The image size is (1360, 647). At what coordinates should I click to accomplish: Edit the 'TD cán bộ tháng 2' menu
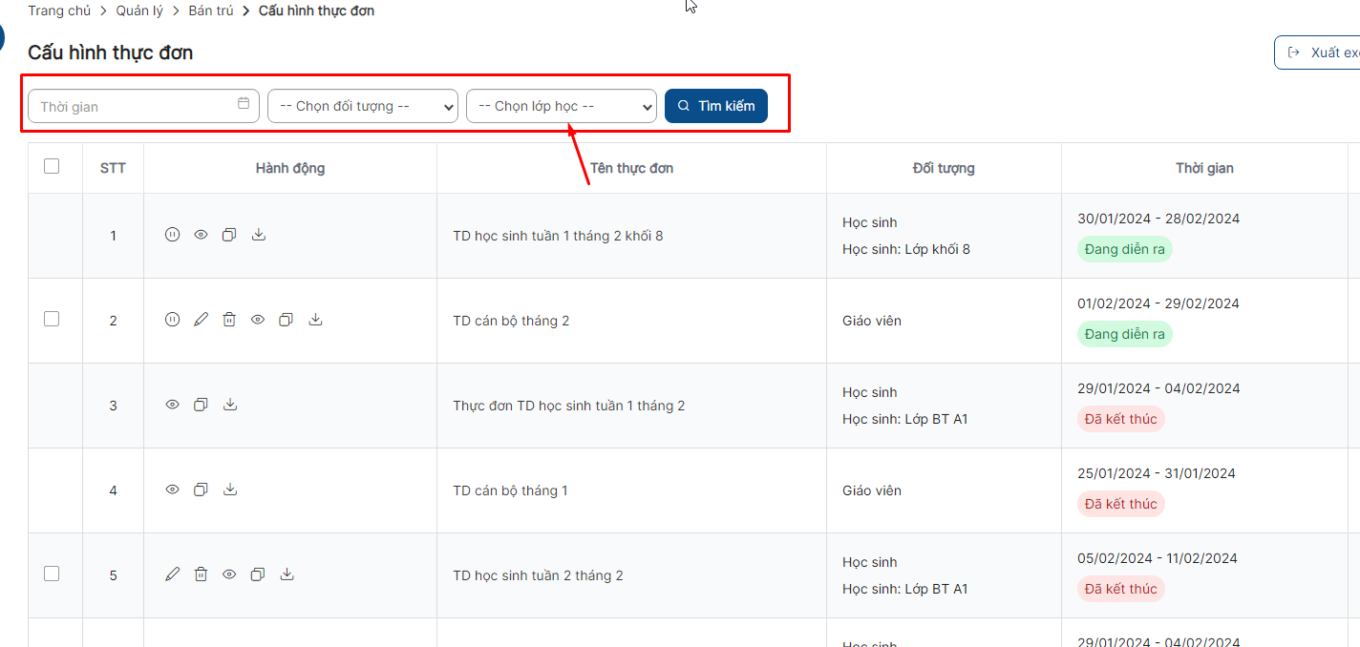[201, 320]
